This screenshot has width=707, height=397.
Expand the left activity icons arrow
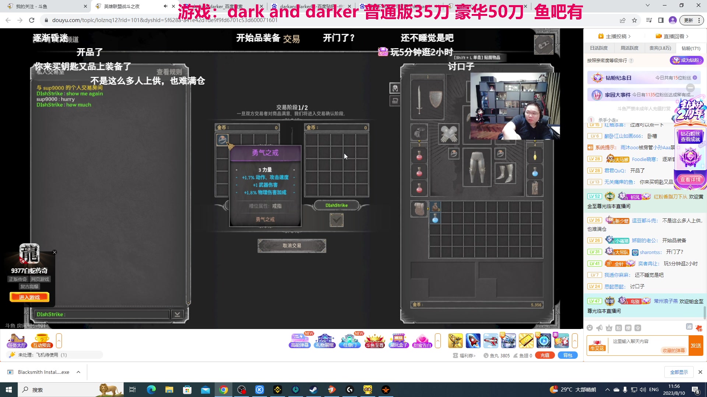click(59, 341)
